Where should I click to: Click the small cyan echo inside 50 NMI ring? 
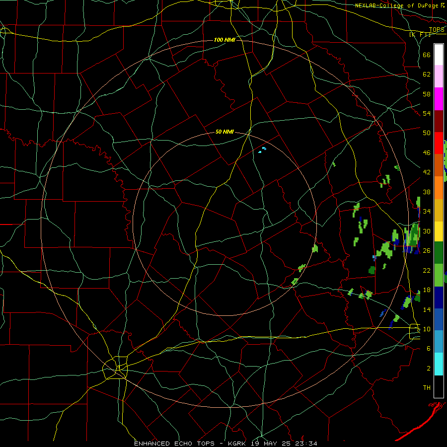pyautogui.click(x=262, y=150)
